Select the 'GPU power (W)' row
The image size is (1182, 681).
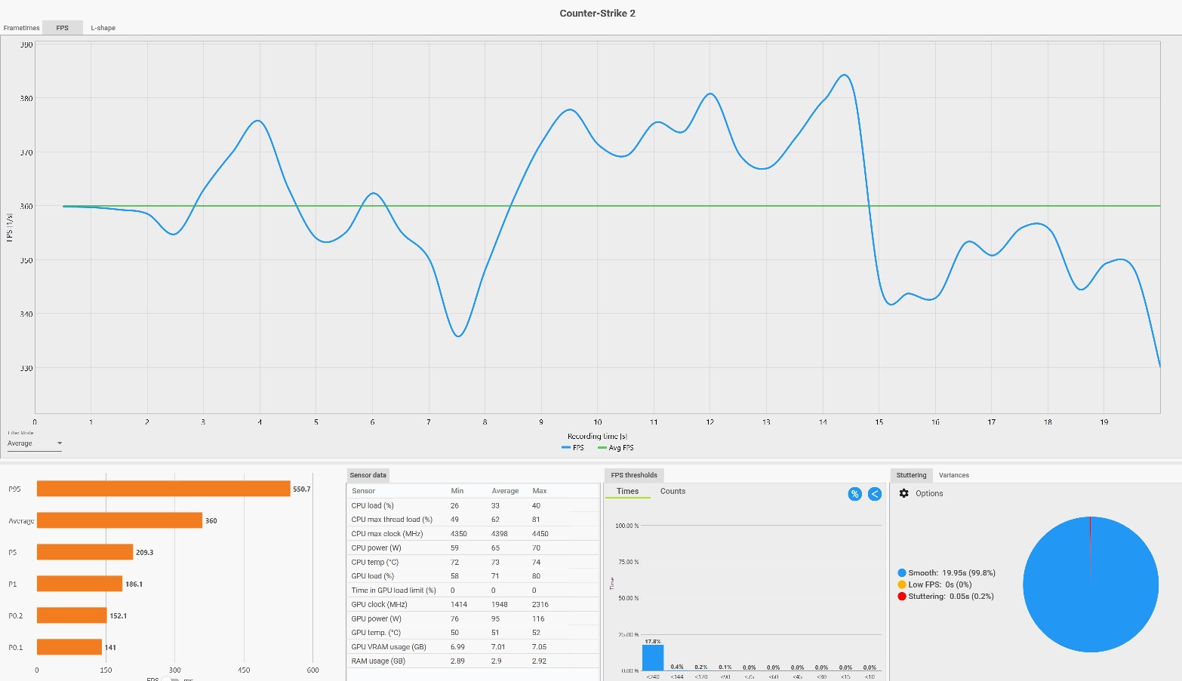(473, 619)
